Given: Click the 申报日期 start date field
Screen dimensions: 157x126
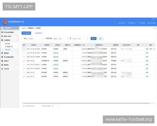Looking at the screenshot, I should coord(60,39).
